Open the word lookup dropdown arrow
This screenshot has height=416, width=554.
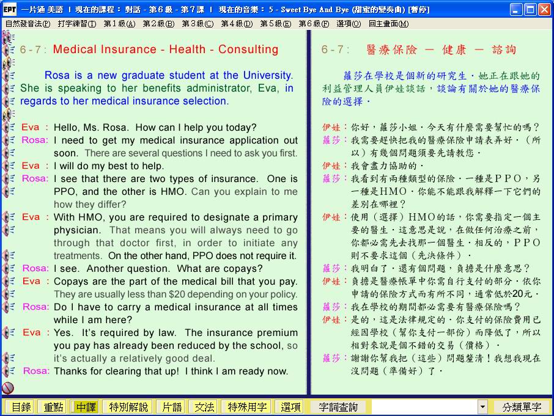pyautogui.click(x=482, y=407)
